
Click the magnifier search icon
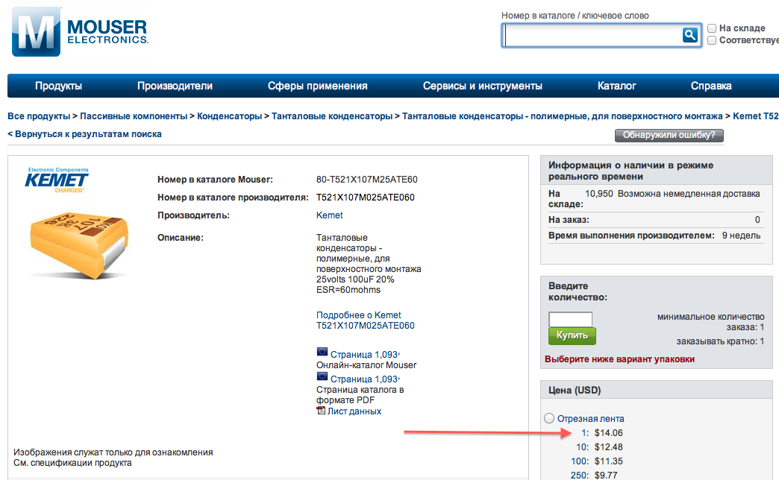(x=690, y=35)
